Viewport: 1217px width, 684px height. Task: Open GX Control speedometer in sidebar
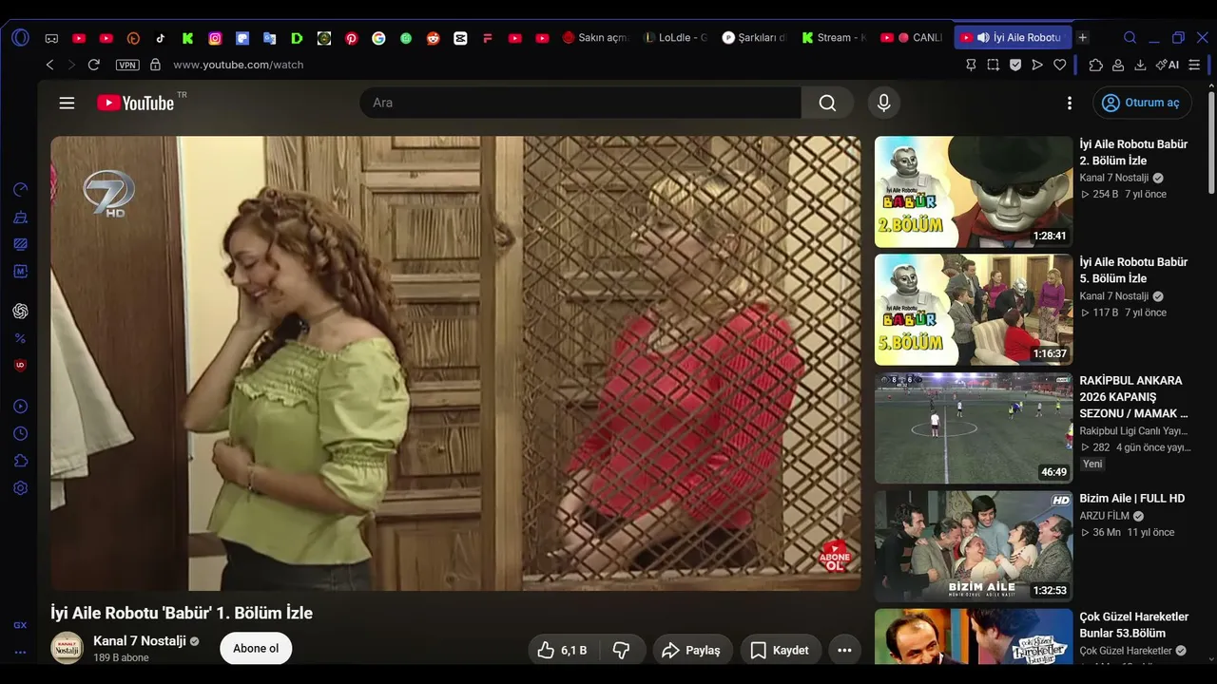20,190
